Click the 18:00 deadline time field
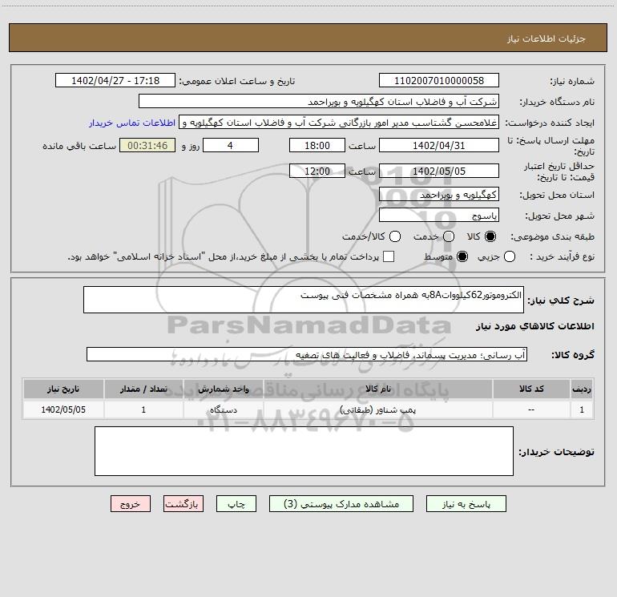The height and width of the screenshot is (597, 617). point(317,145)
